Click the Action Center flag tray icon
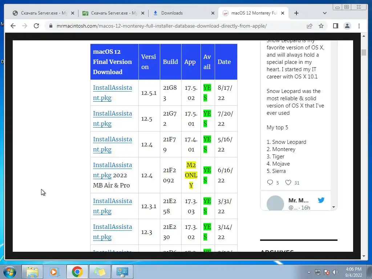The image size is (372, 279). point(327,272)
